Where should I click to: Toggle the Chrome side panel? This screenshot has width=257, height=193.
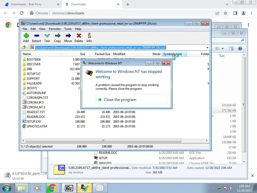(x=235, y=13)
